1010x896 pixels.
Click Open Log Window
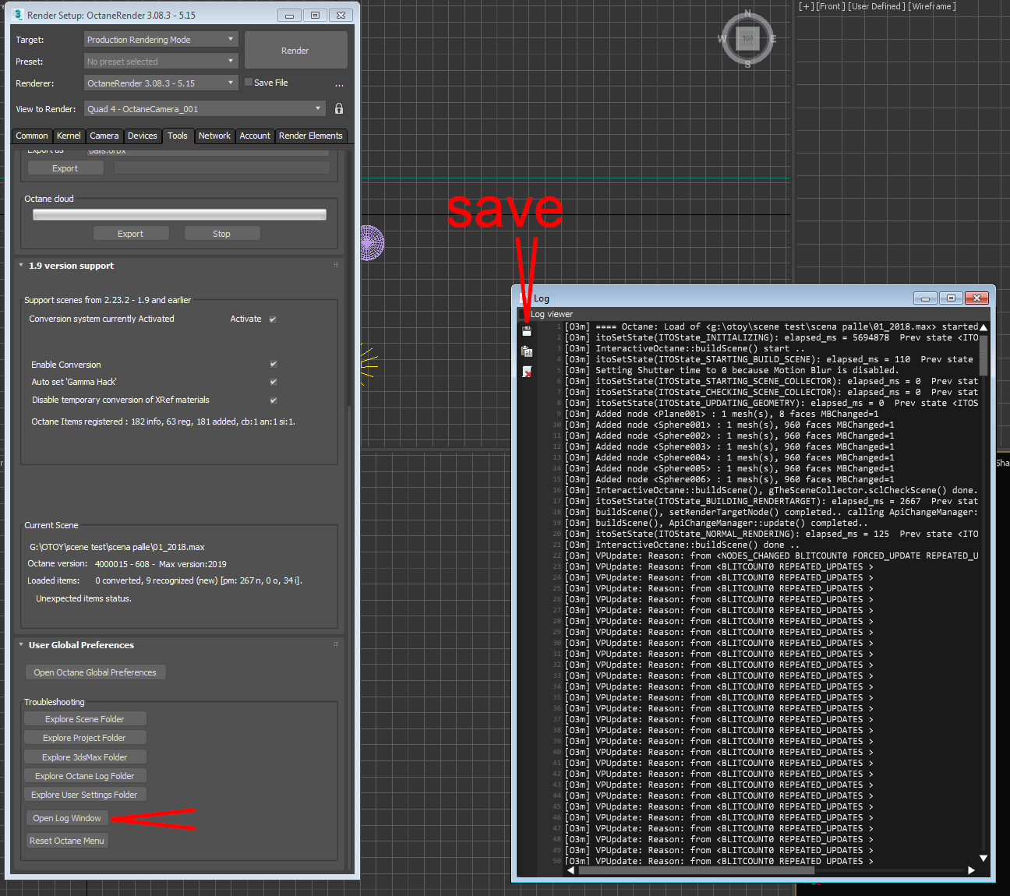67,818
